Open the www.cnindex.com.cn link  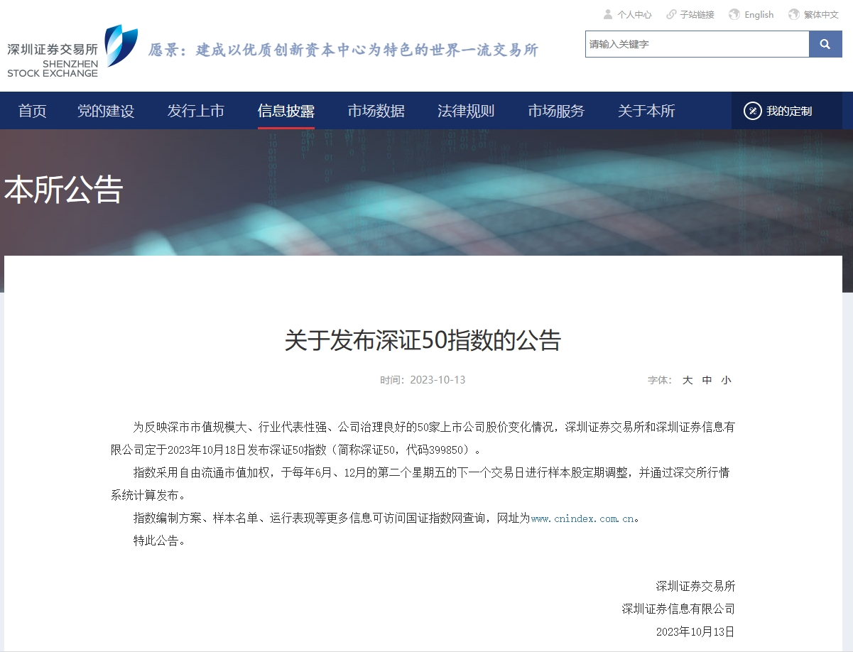582,518
